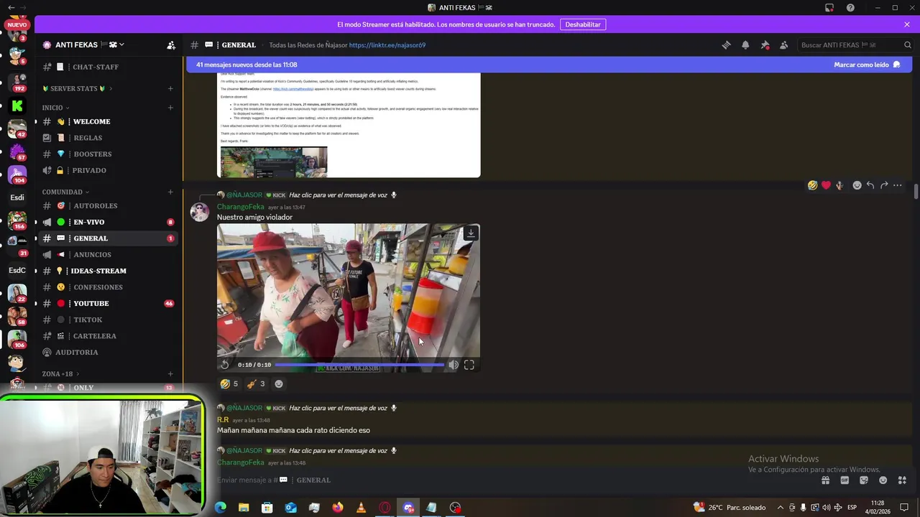Click the invite people icon beside server name

point(171,45)
